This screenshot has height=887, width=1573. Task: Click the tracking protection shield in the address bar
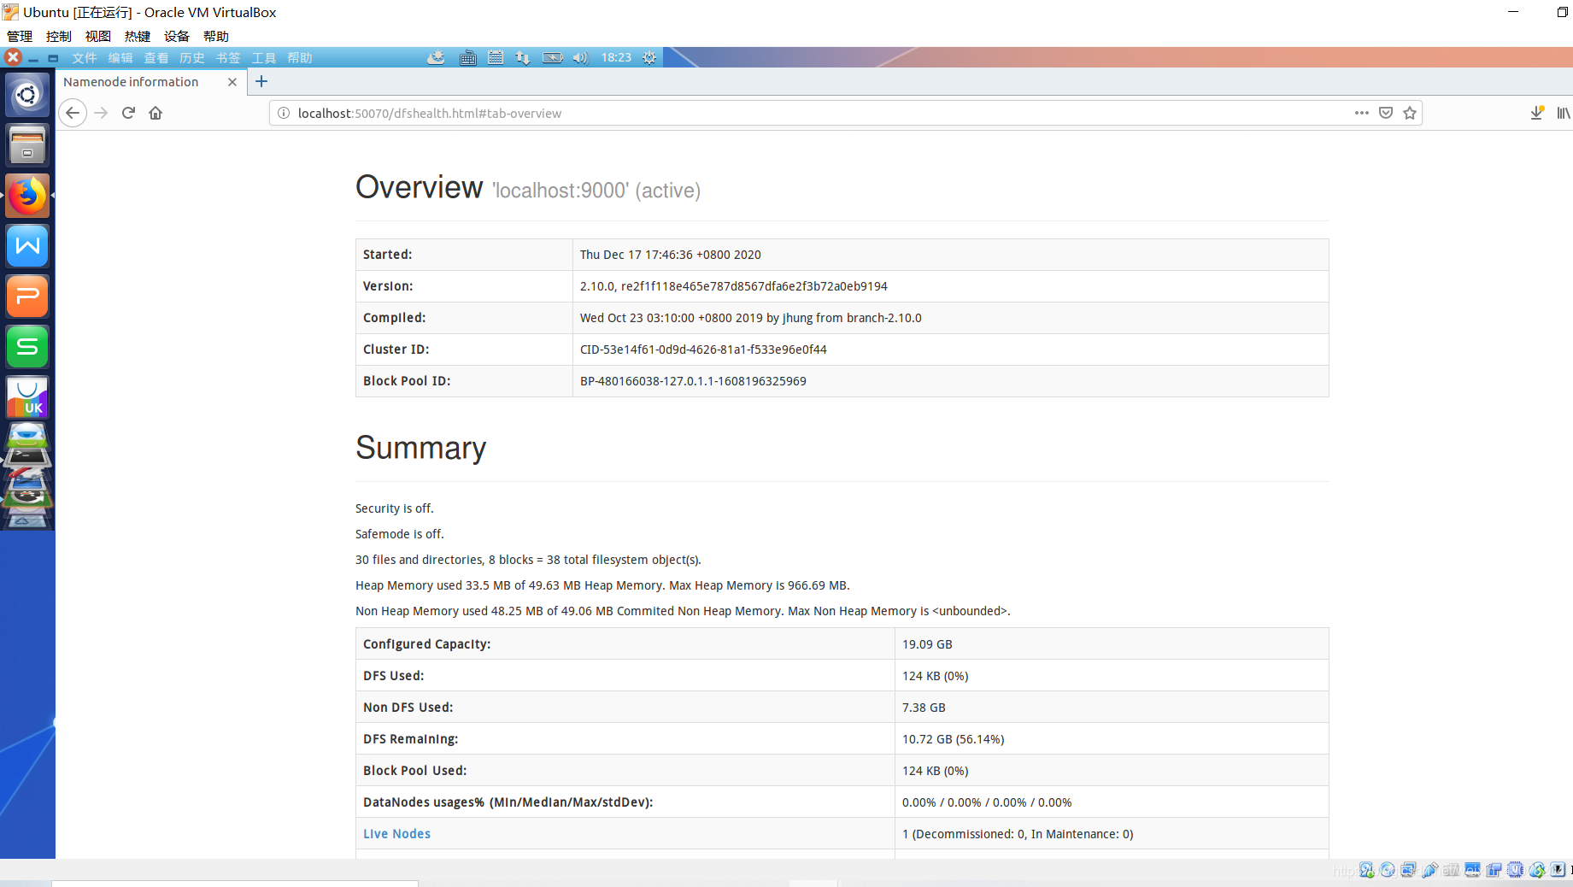(1385, 112)
